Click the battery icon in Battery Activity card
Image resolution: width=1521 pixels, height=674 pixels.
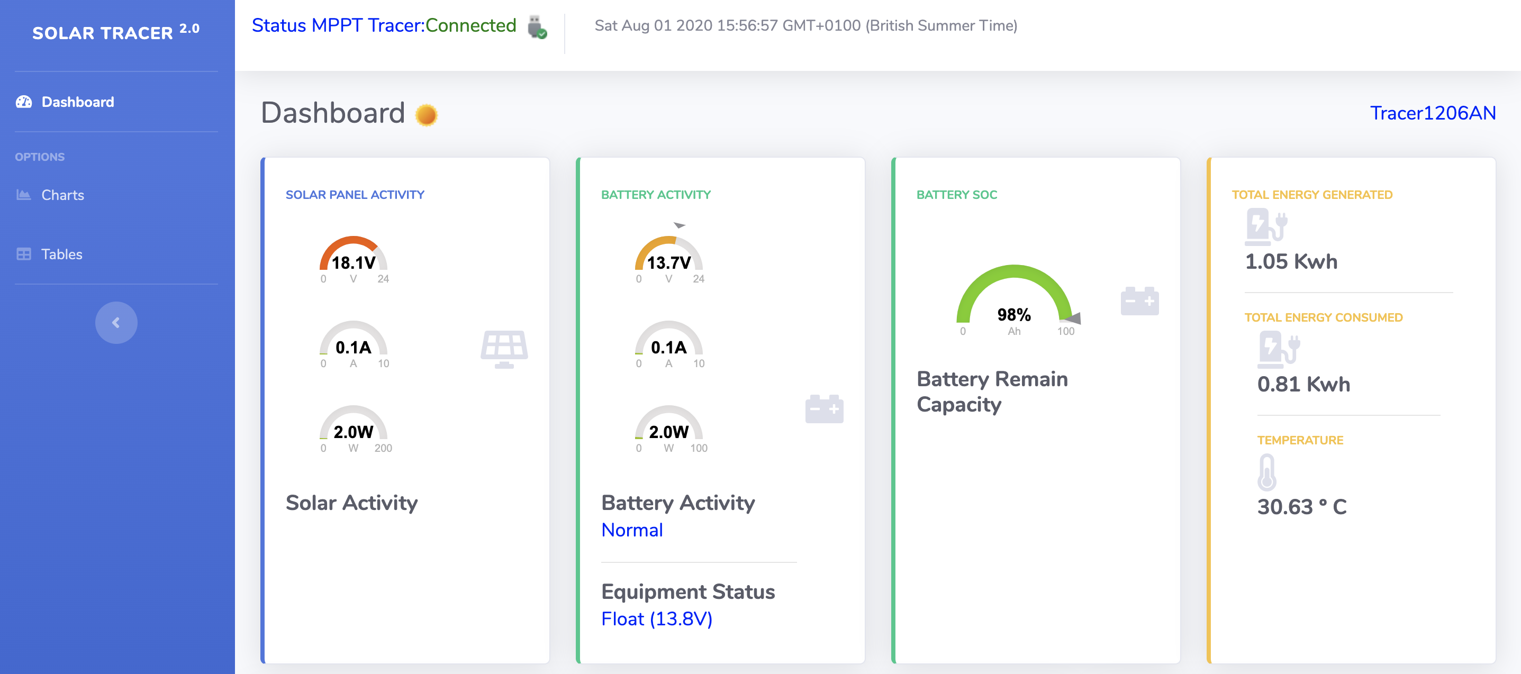(x=824, y=408)
